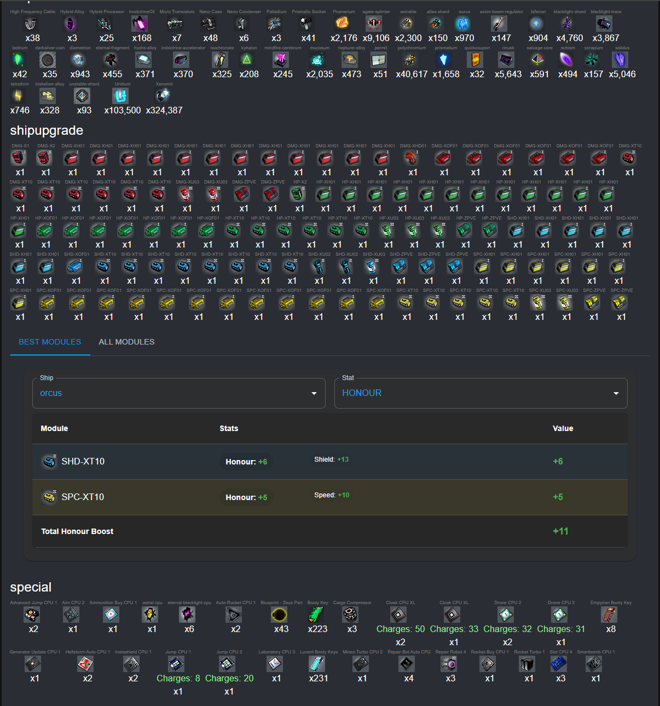Open the Stat dropdown showing HONOUR

(481, 393)
